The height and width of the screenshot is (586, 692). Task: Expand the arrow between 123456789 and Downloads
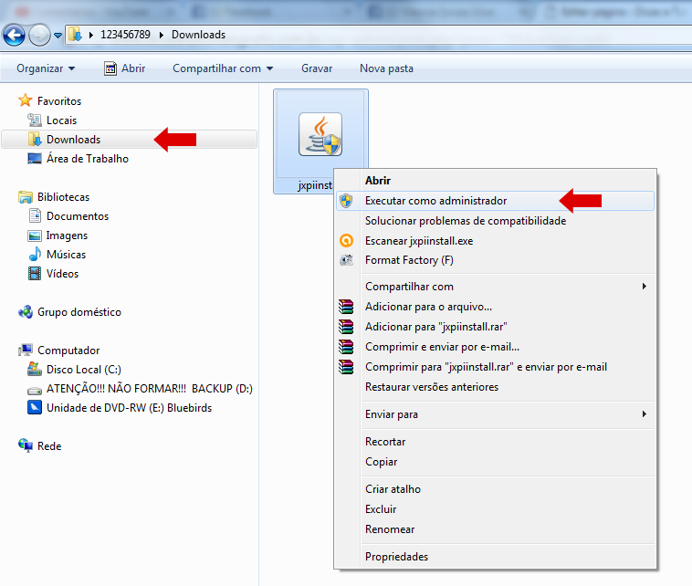click(x=161, y=35)
